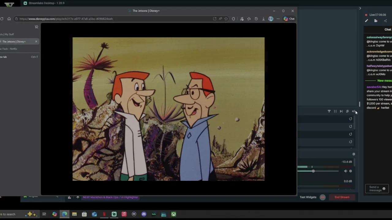Open Xbox app from taskbar
The width and height of the screenshot is (392, 220).
(x=174, y=214)
